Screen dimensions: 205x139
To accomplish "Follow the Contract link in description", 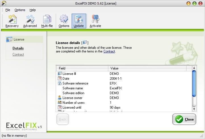I will 109,51.
